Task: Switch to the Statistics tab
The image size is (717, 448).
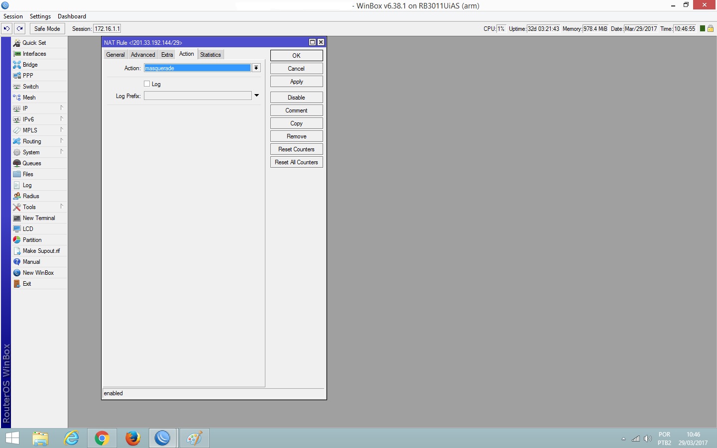Action: point(211,55)
